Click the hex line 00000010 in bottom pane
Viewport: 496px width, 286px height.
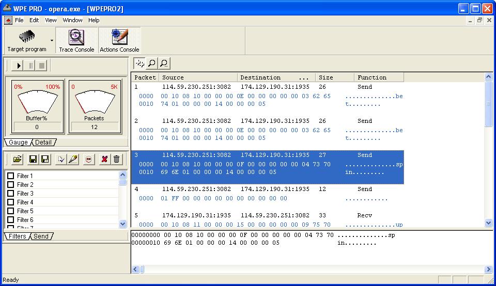pyautogui.click(x=253, y=243)
